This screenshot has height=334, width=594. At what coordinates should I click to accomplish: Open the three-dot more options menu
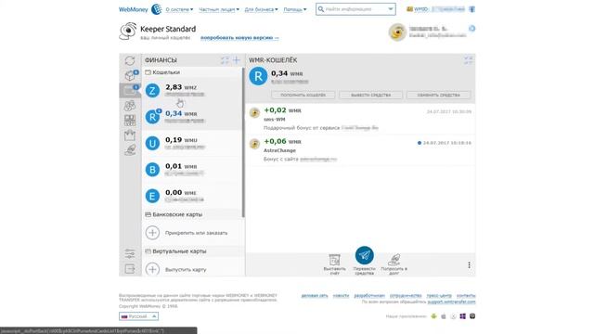469,264
